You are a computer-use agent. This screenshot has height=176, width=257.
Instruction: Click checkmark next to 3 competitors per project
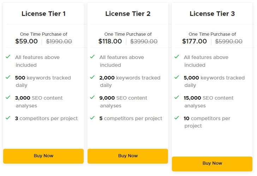click(8, 118)
